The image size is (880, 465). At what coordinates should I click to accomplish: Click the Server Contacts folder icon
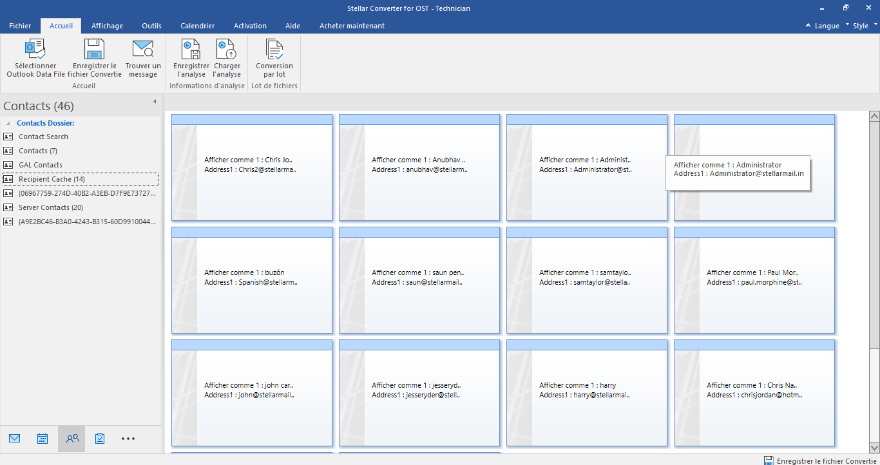click(x=8, y=207)
